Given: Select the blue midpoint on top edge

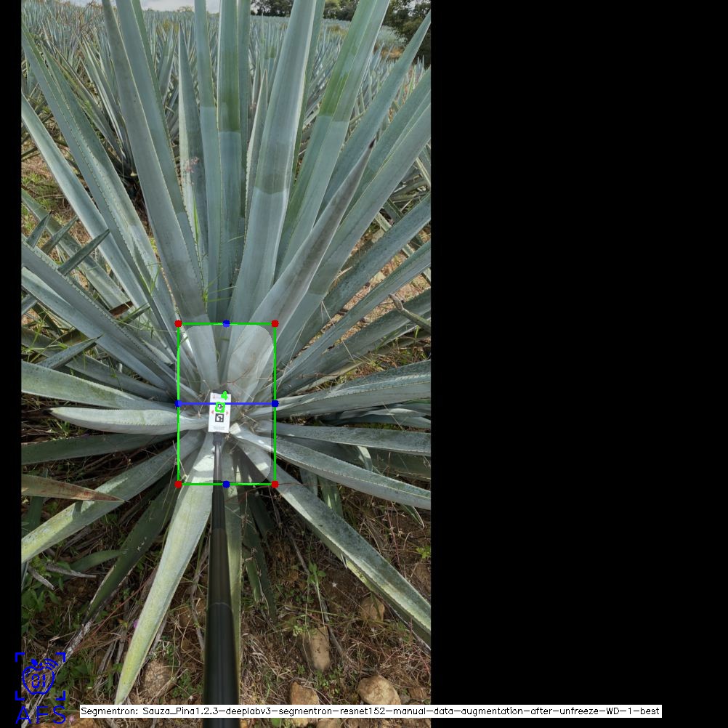Looking at the screenshot, I should [x=227, y=323].
